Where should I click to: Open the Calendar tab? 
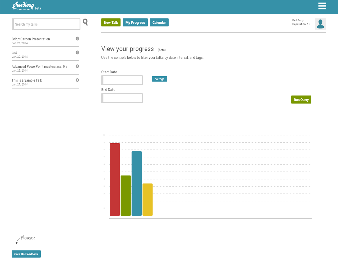[159, 22]
